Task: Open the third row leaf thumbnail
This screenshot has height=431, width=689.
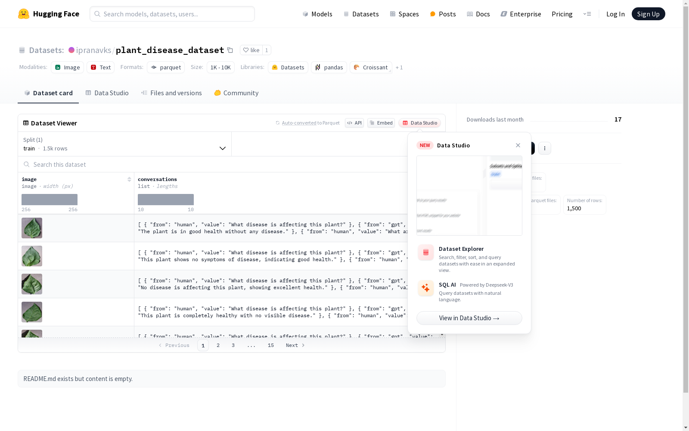Action: [32, 284]
